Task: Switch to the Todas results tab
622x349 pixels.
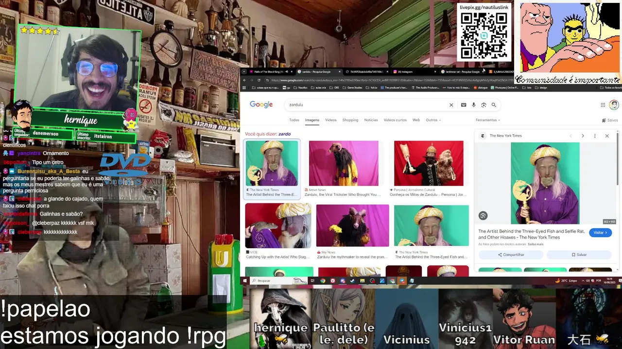Action: point(294,120)
